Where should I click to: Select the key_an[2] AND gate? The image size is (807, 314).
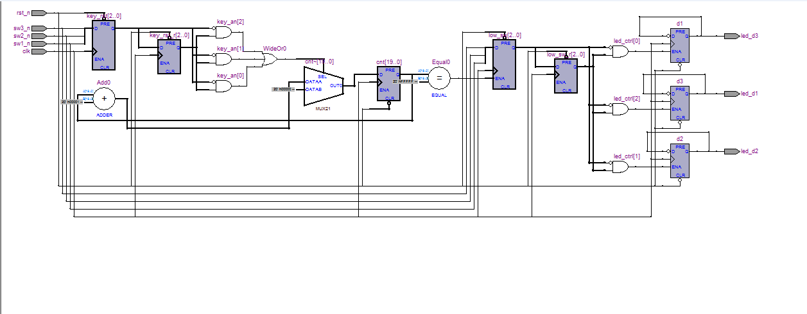coord(223,32)
